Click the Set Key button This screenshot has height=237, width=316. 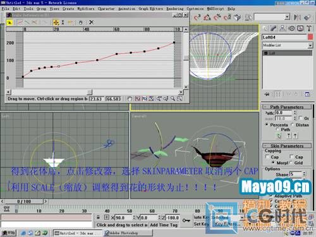click(202, 224)
